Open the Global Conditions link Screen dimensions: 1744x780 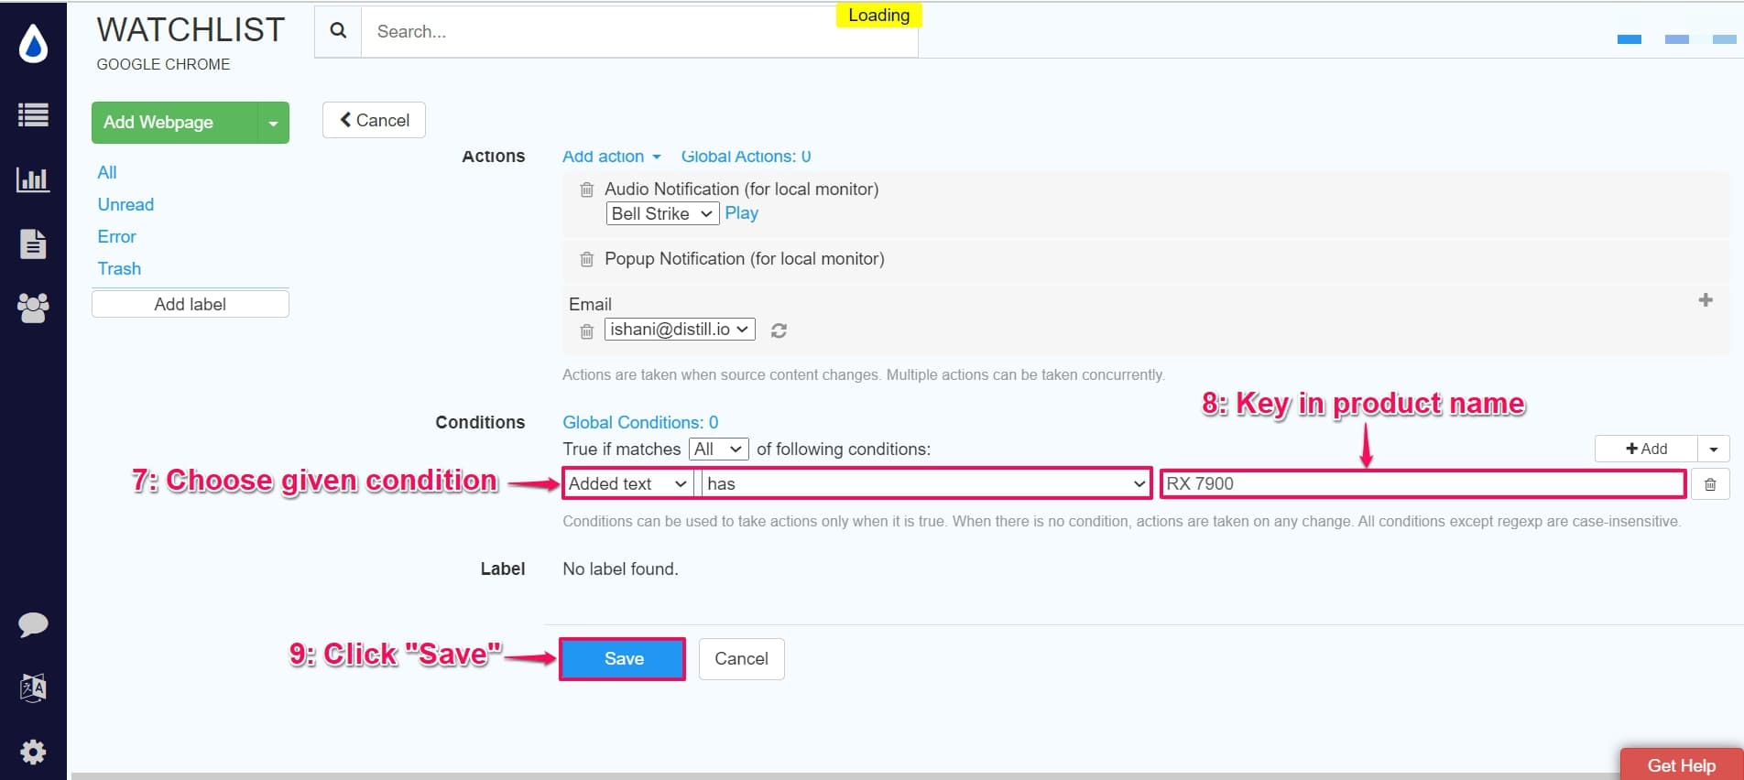(x=640, y=422)
